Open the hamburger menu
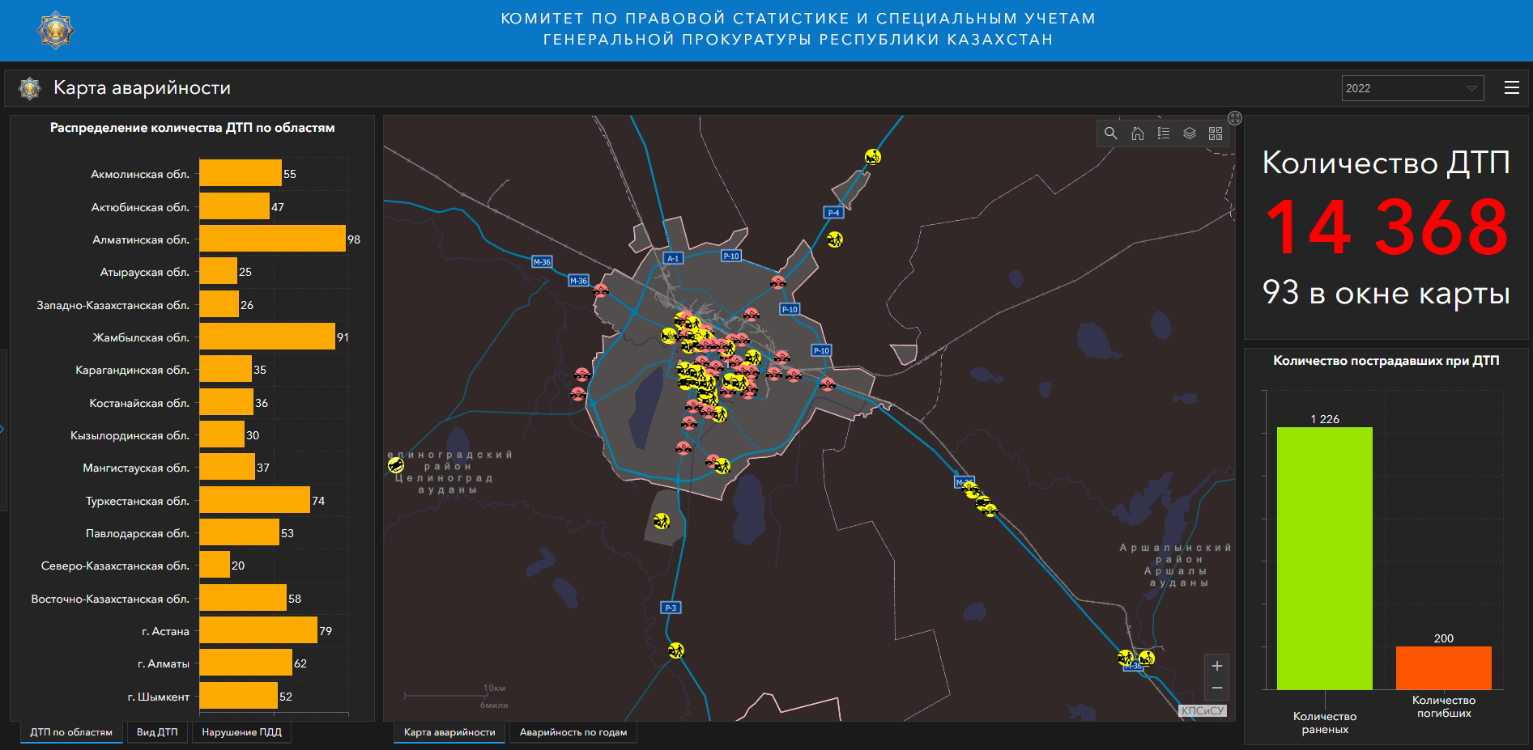The width and height of the screenshot is (1533, 750). click(x=1511, y=88)
